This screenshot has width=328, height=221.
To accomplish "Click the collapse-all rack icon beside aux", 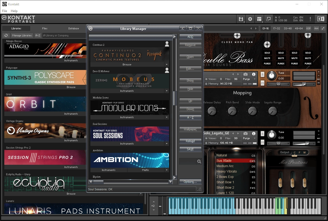I will pos(323,28).
